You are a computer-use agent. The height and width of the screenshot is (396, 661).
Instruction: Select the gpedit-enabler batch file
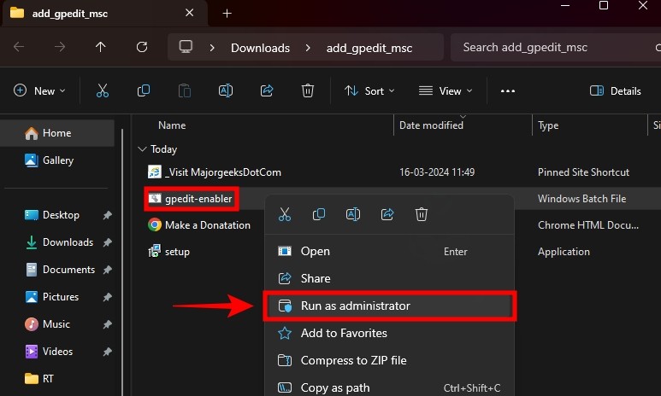(x=191, y=199)
